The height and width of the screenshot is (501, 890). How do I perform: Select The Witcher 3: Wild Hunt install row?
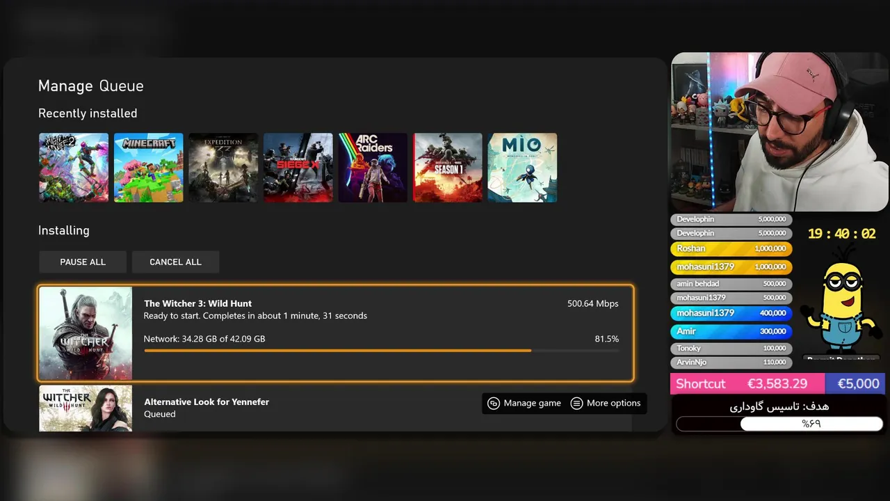(336, 333)
